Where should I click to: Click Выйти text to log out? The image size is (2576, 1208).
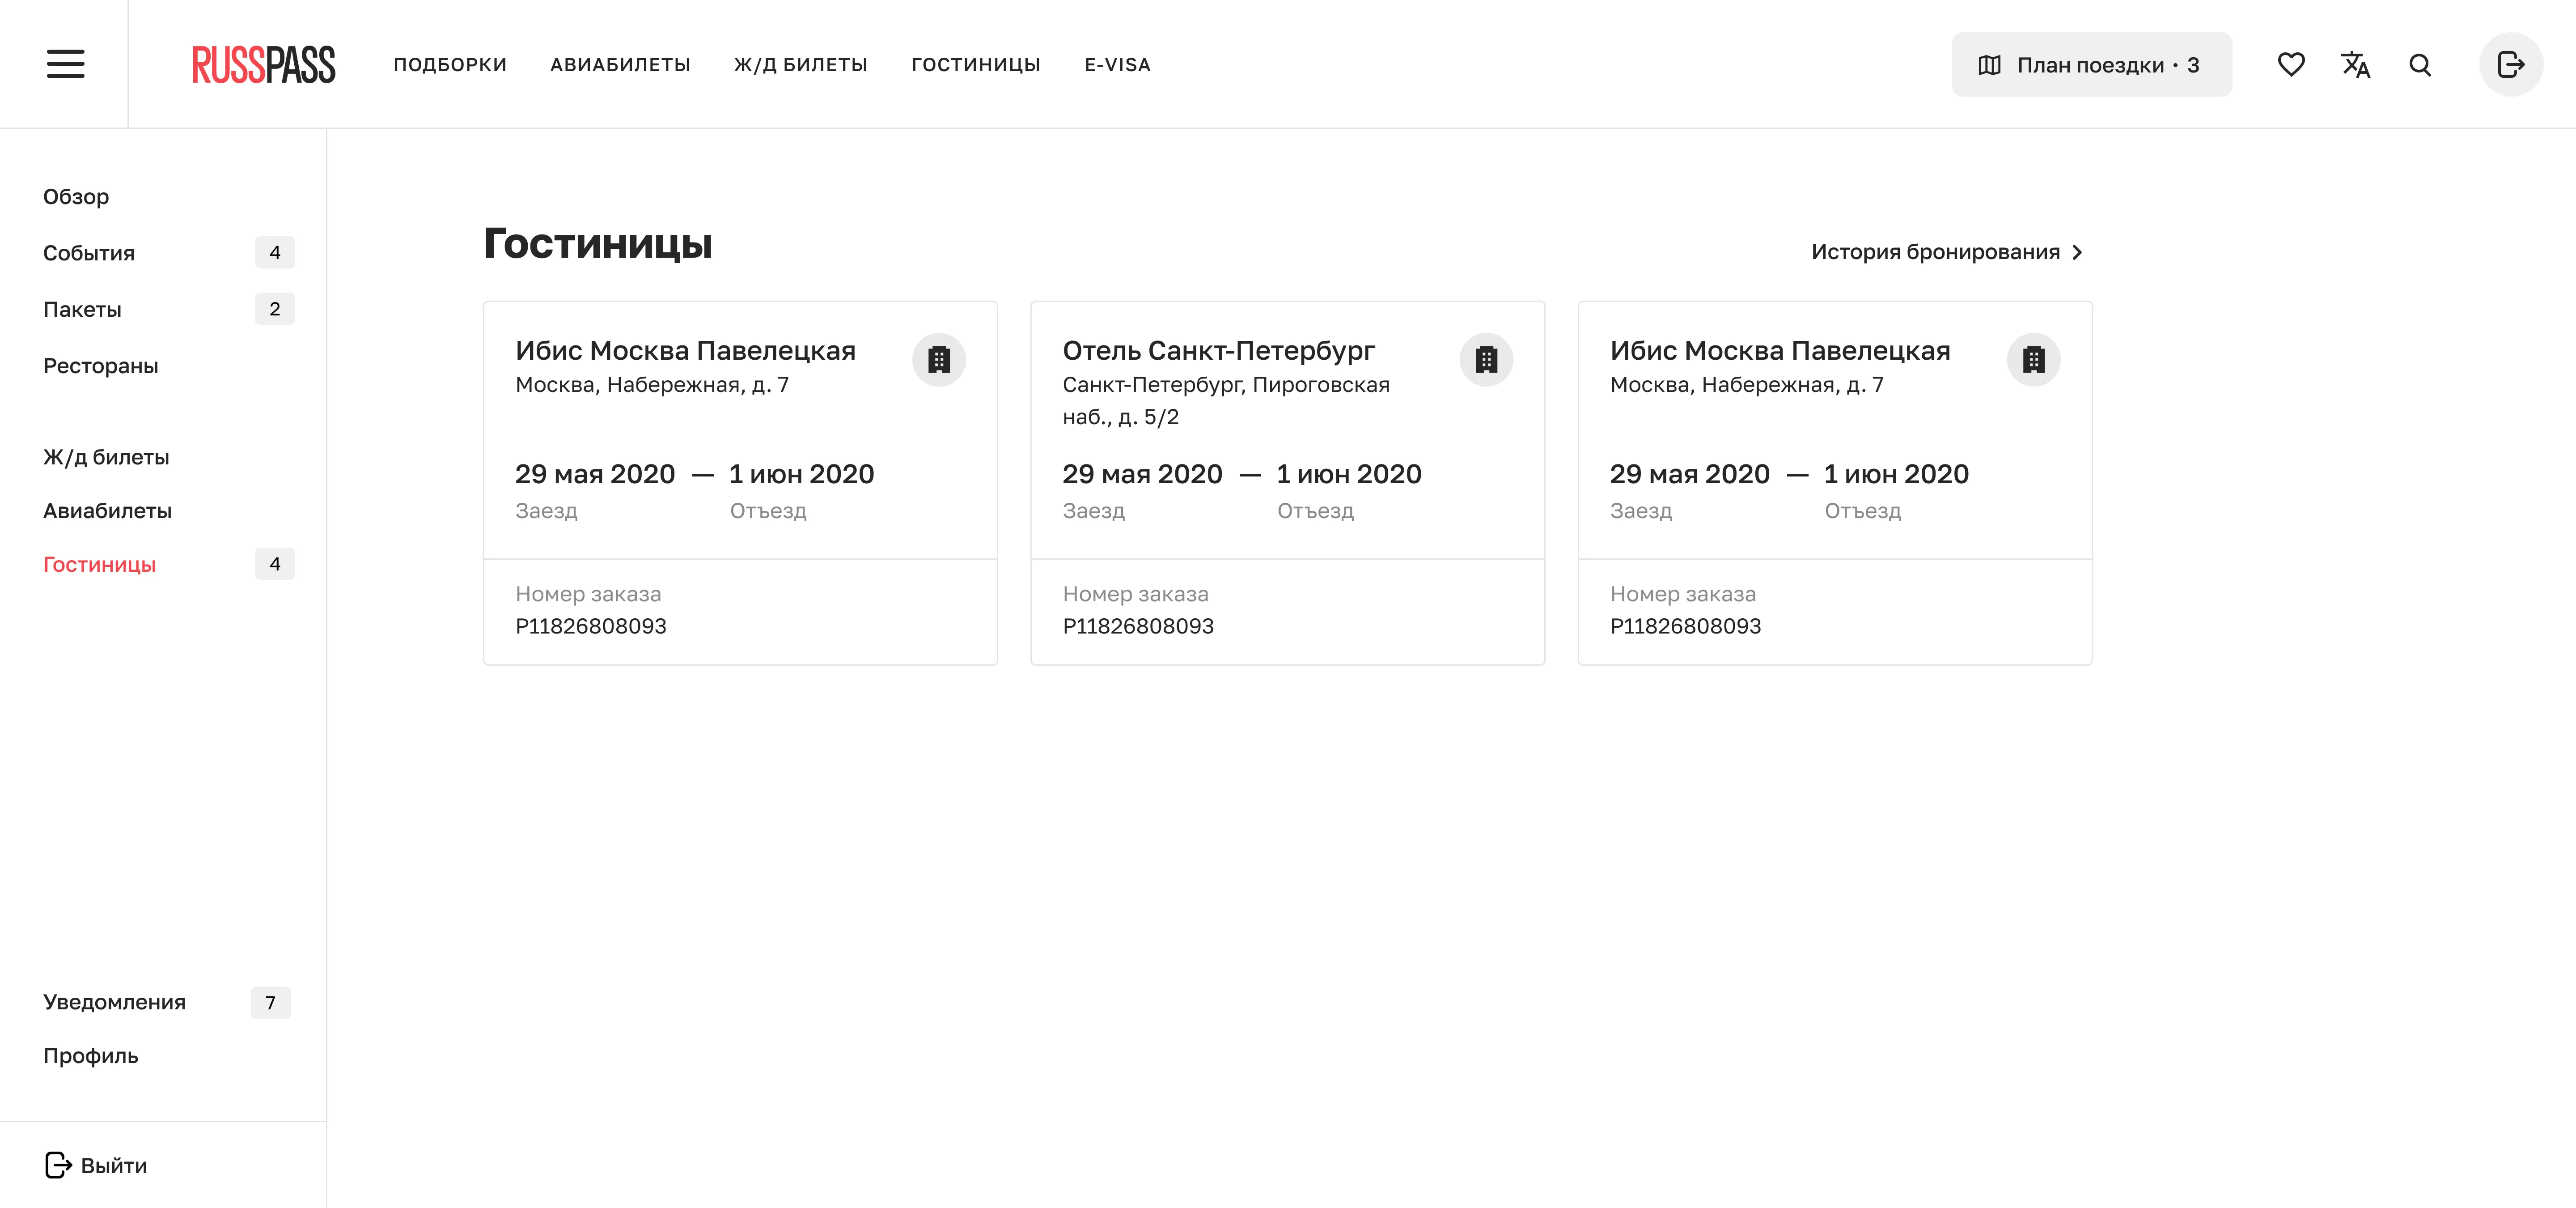click(x=114, y=1166)
